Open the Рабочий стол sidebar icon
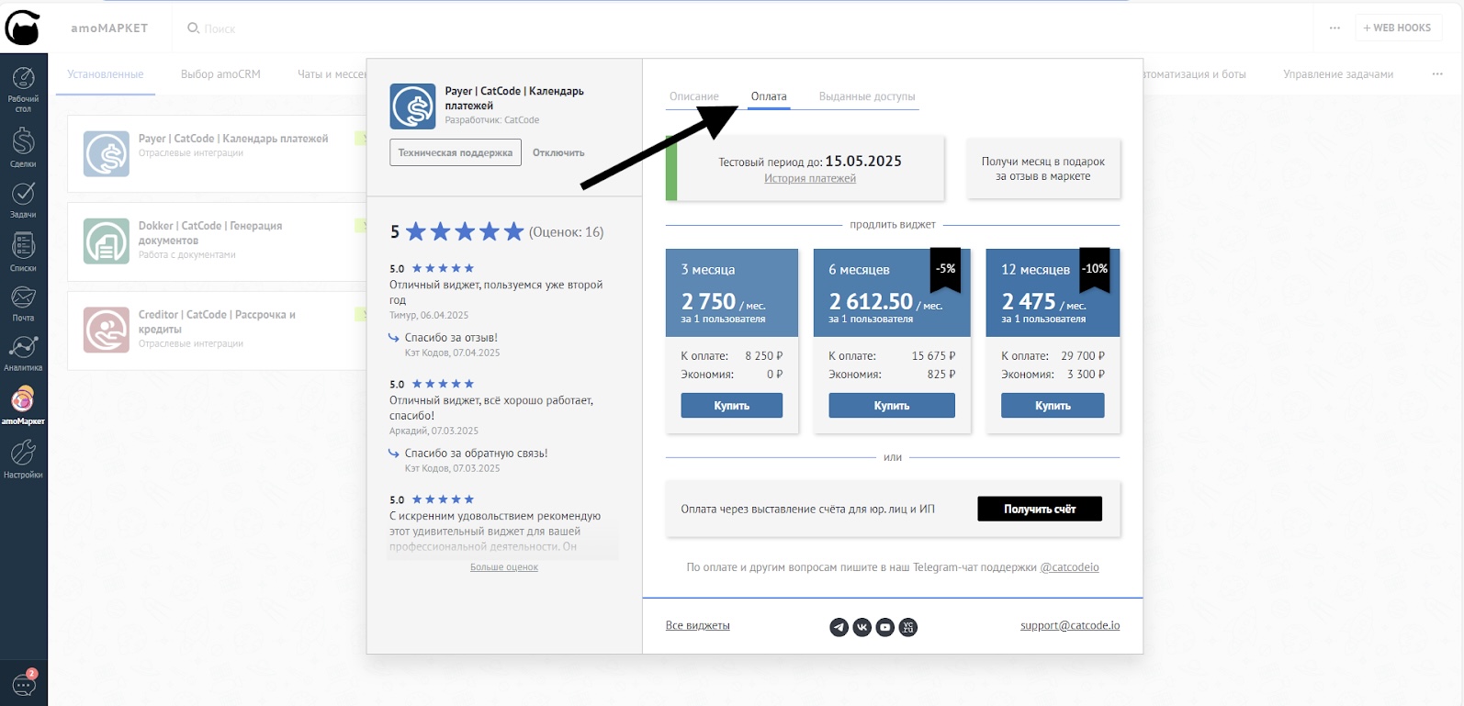Screen dimensions: 1464x706 pyautogui.click(x=23, y=88)
